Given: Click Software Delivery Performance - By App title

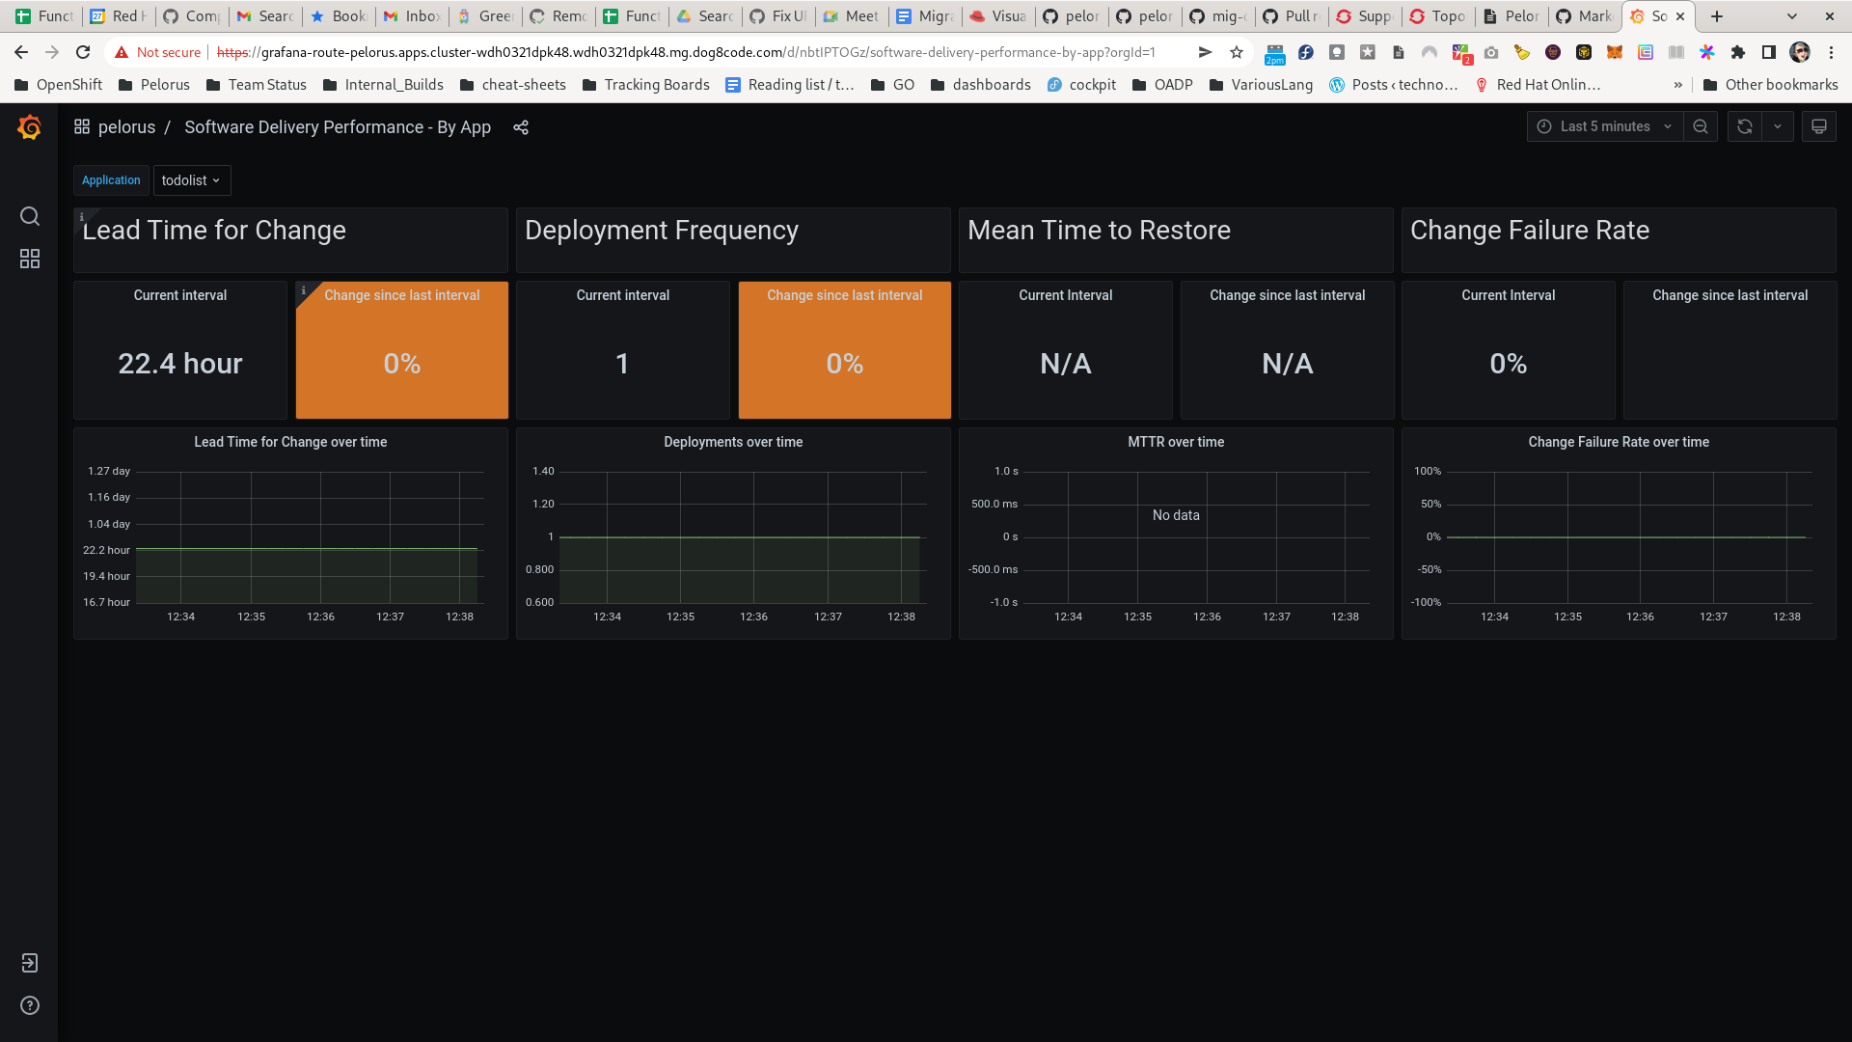Looking at the screenshot, I should [x=338, y=127].
